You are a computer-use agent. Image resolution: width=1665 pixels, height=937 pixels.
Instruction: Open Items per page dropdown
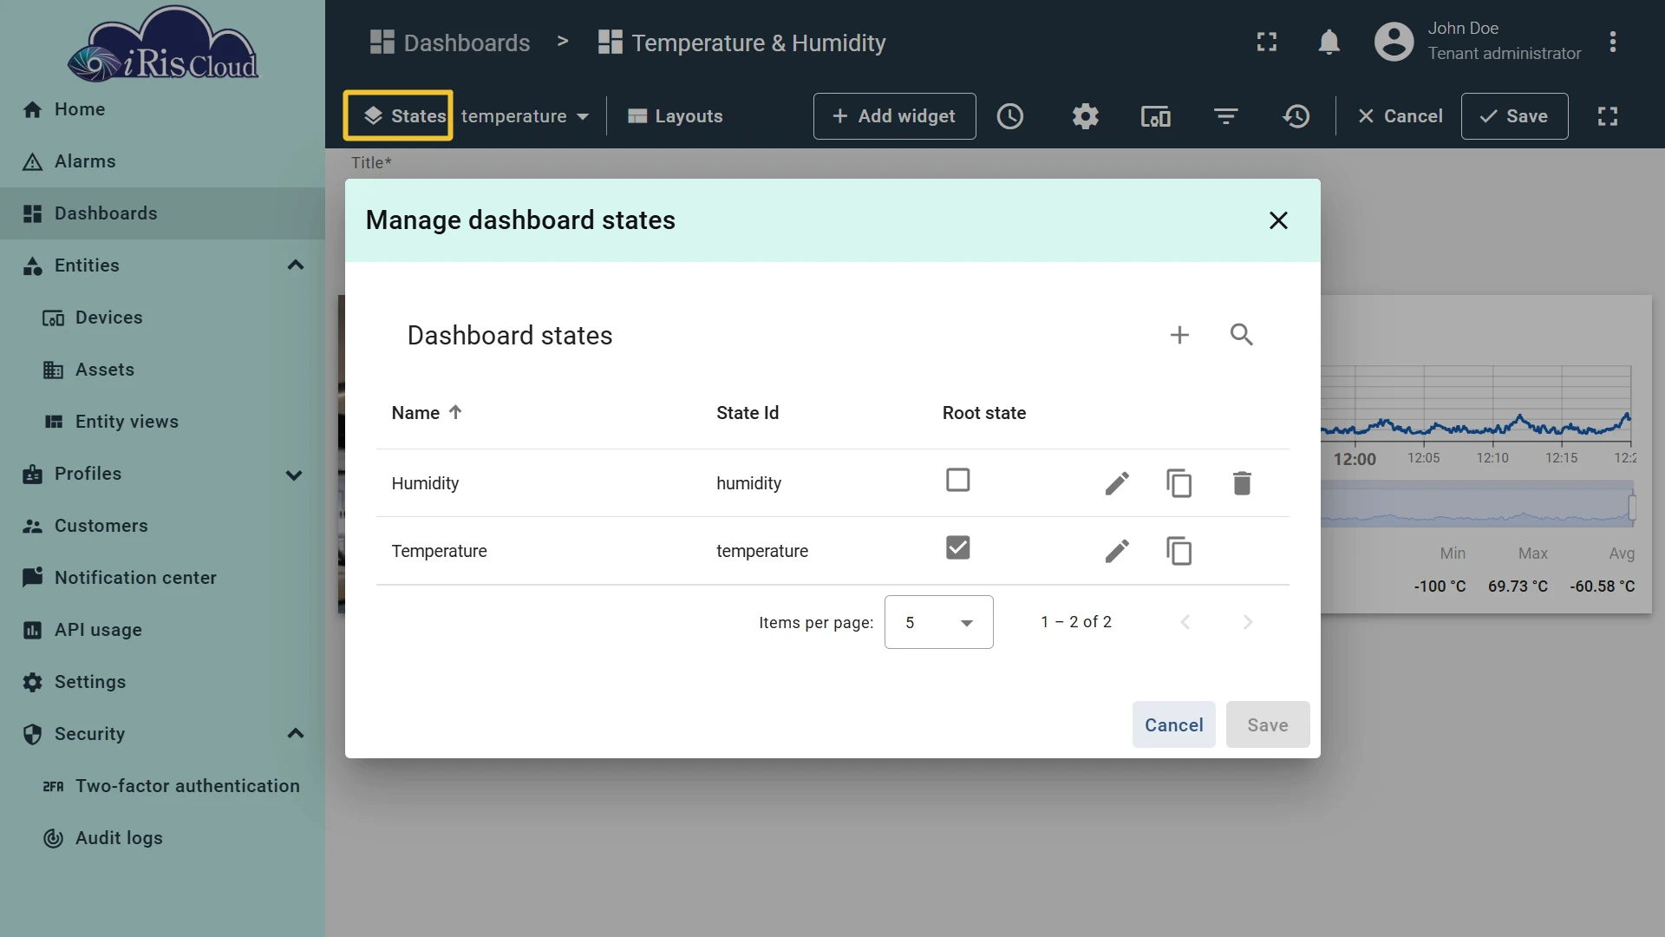(938, 622)
